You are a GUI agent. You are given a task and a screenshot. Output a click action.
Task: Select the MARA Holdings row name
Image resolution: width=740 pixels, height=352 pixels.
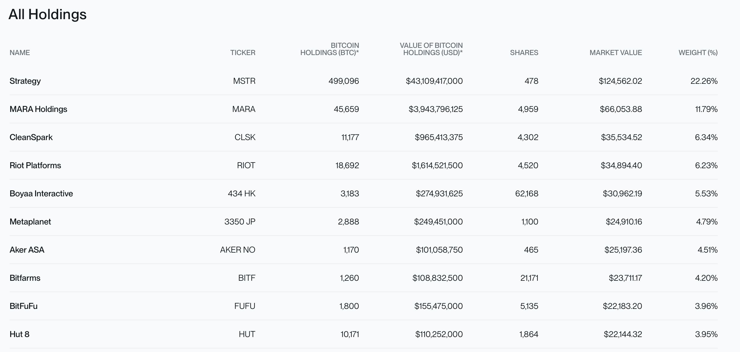click(38, 109)
